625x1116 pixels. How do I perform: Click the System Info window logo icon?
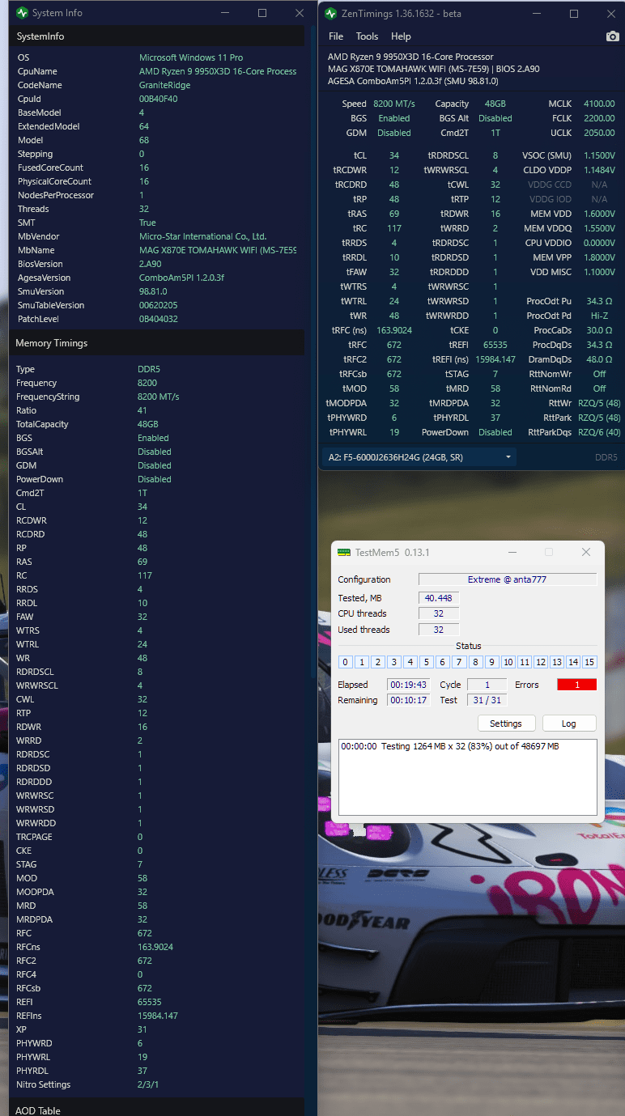[x=21, y=14]
